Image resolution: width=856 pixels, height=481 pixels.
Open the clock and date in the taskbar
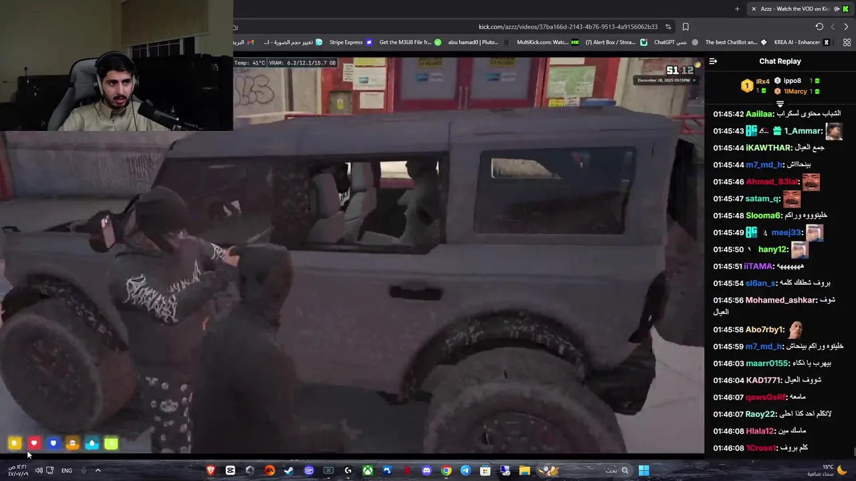click(18, 470)
